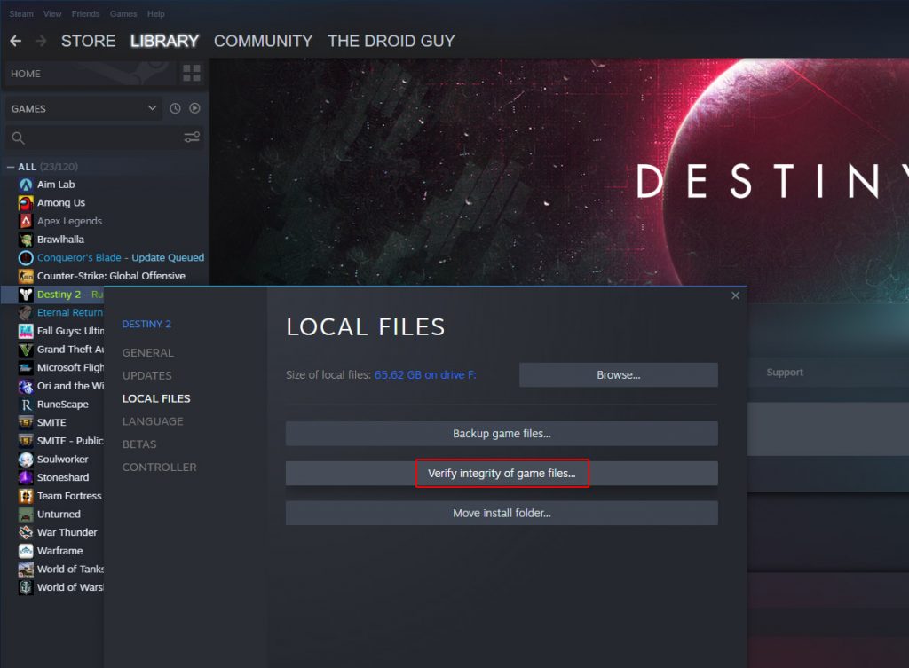Click Verify integrity of game files...
Viewport: 909px width, 668px height.
(x=502, y=474)
